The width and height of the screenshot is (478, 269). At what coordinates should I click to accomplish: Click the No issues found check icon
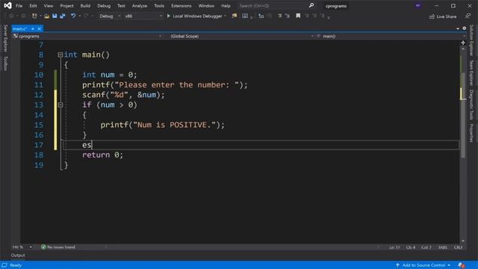pos(43,247)
